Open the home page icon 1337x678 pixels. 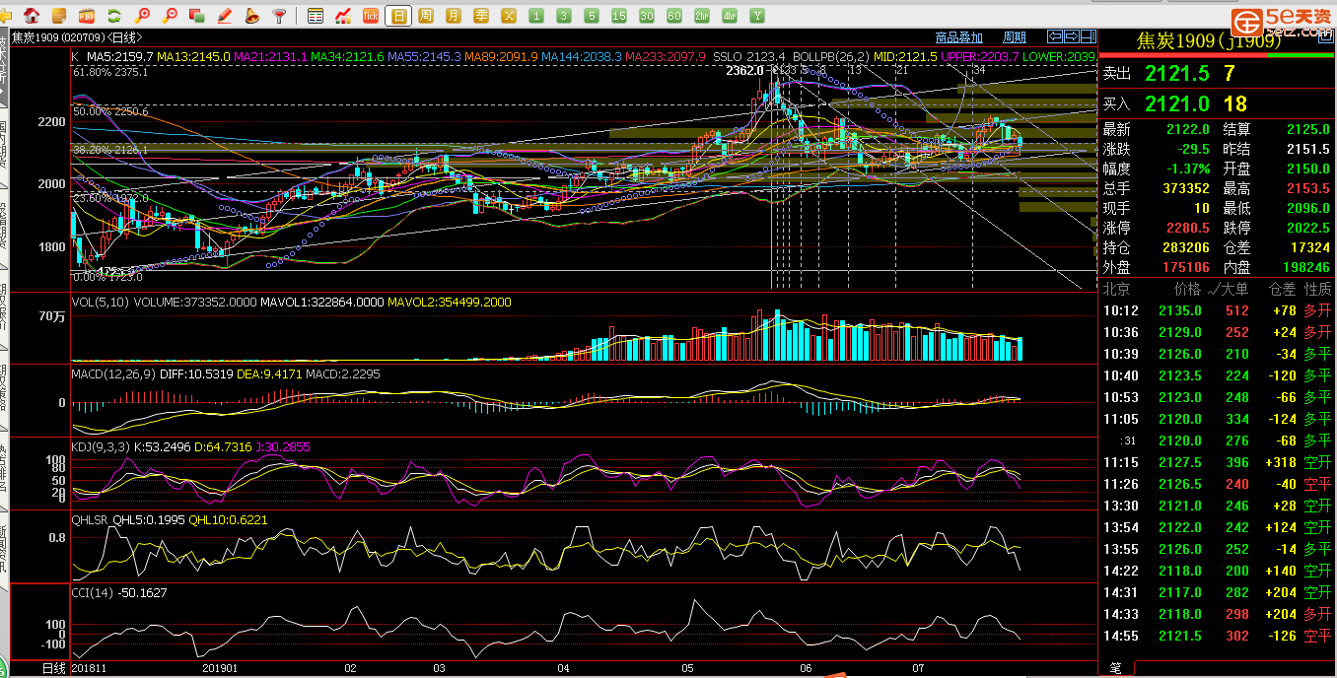[33, 16]
